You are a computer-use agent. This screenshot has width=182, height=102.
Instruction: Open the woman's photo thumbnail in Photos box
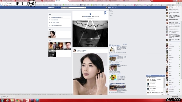(52, 34)
